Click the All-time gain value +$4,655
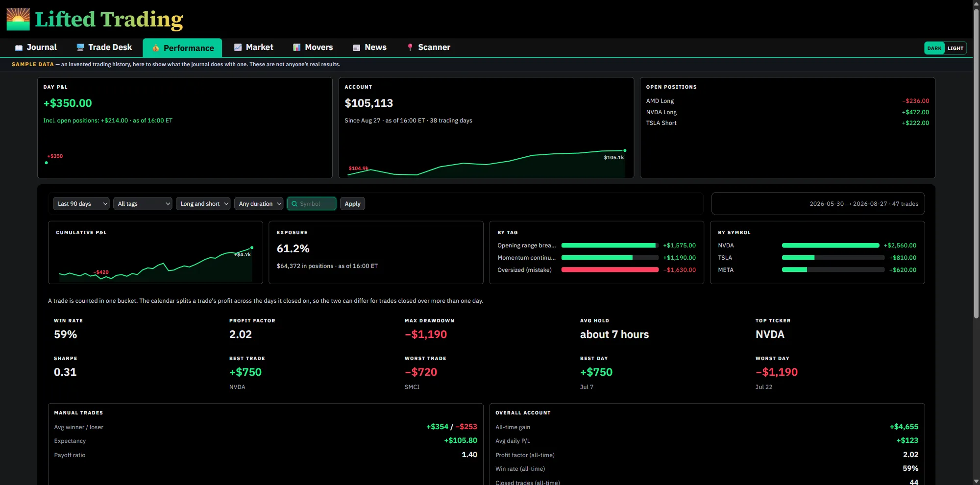The image size is (980, 485). [904, 427]
